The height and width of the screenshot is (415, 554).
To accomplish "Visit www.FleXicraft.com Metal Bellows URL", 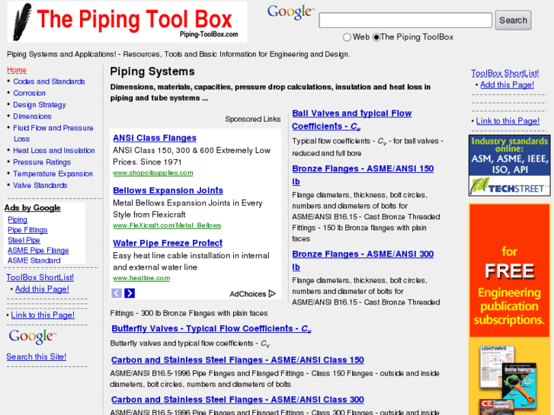I will coord(167,225).
